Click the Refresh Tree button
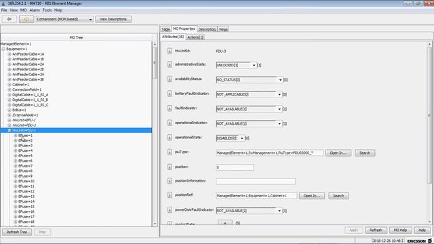Image resolution: width=434 pixels, height=244 pixels. (x=16, y=232)
